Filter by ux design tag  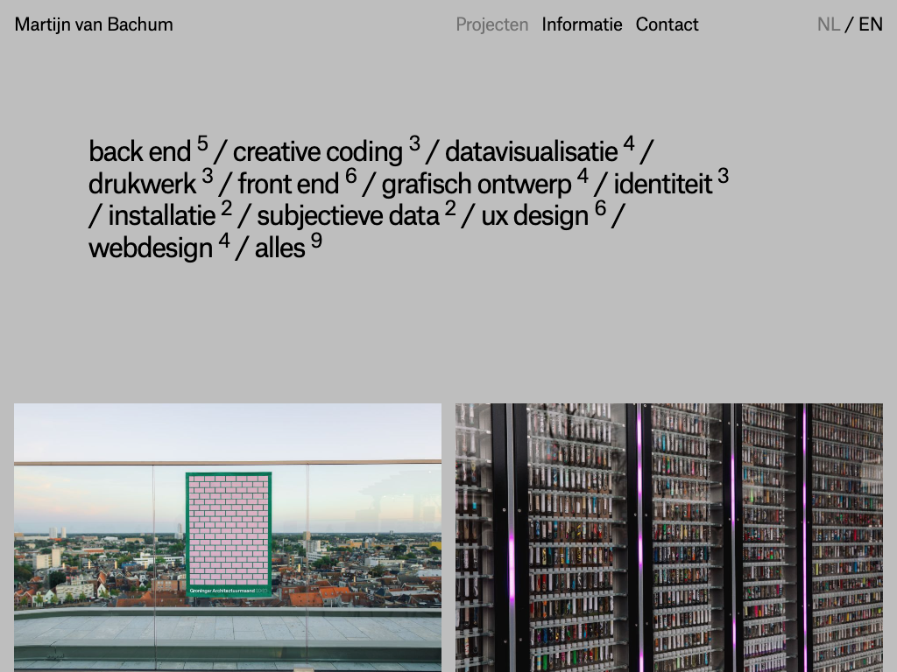pyautogui.click(x=534, y=216)
